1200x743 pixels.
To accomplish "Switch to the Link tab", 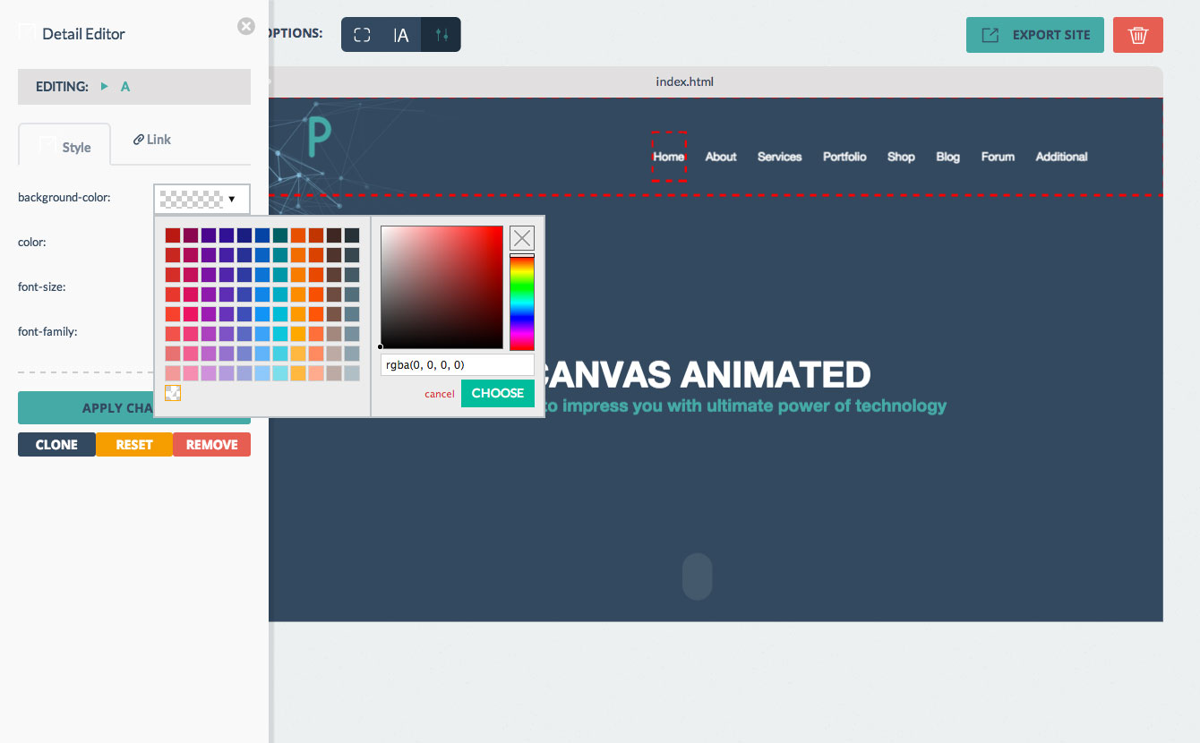I will (x=152, y=140).
